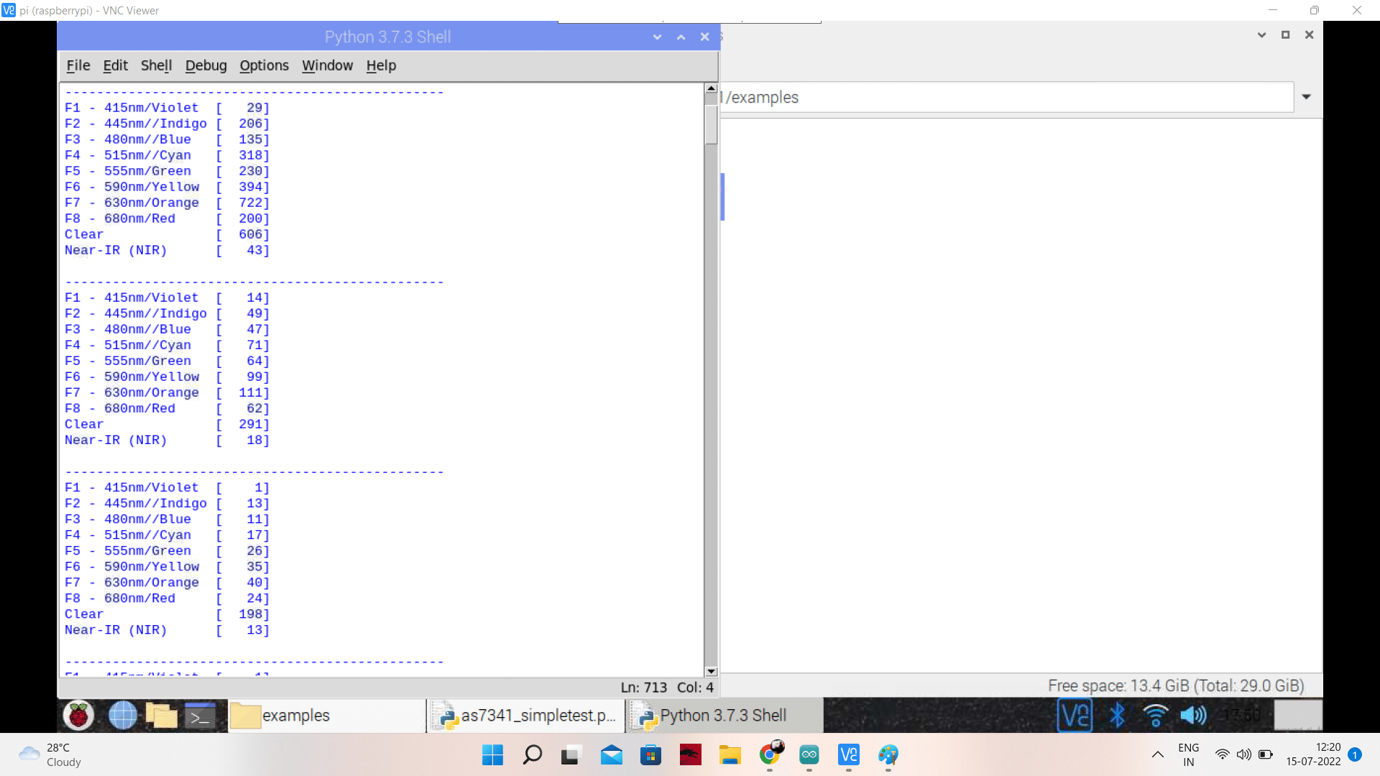
Task: Click the Pi panel volume speaker icon
Action: [1193, 716]
